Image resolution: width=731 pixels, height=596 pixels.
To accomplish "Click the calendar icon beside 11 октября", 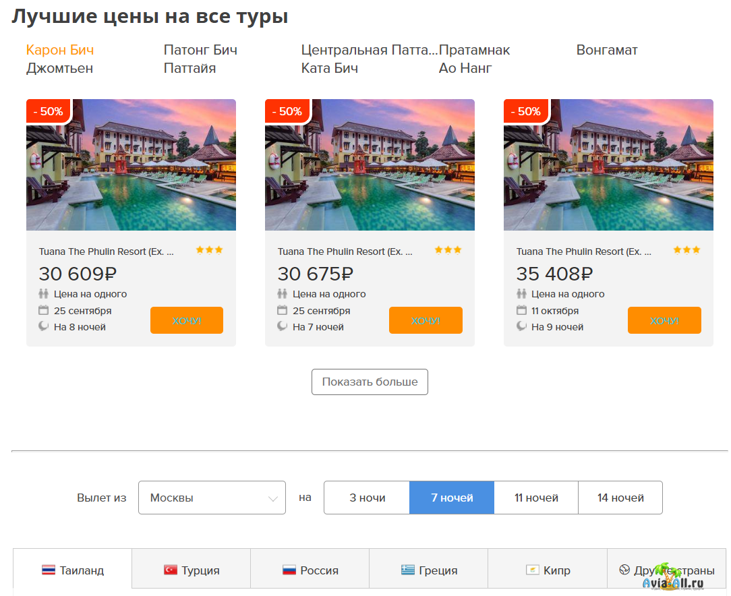I will [x=521, y=310].
